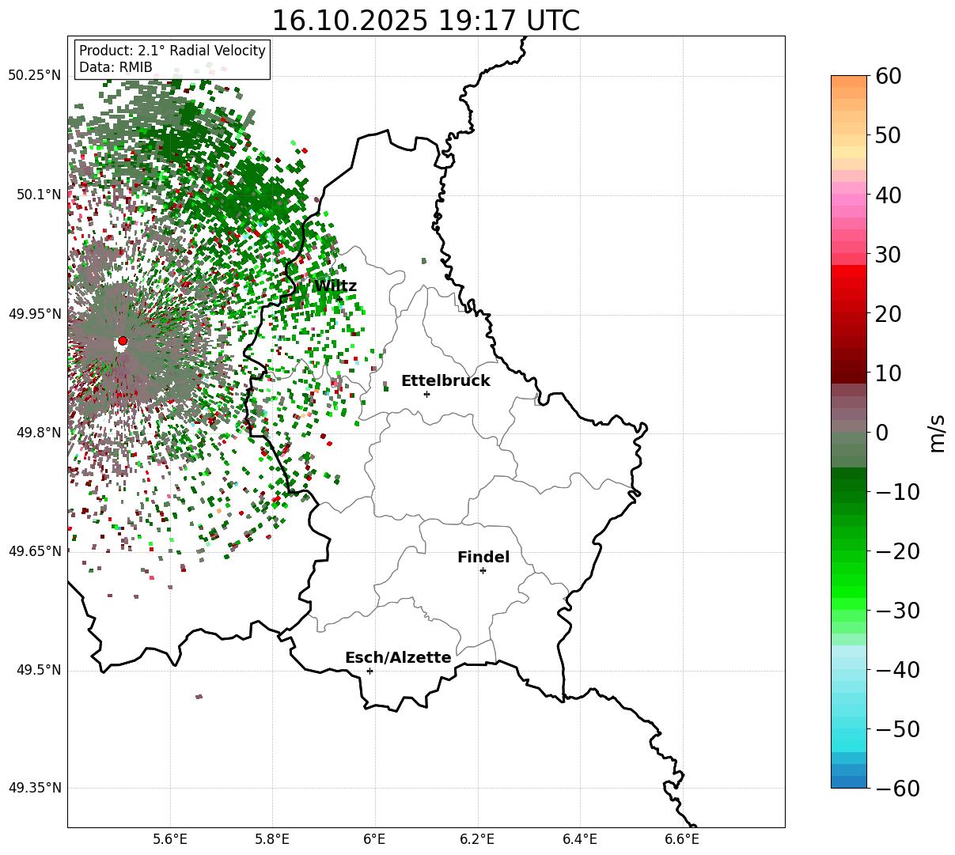Viewport: 955px width, 855px height.
Task: Click the 'm/s' colorbar unit label
Action: [x=937, y=432]
